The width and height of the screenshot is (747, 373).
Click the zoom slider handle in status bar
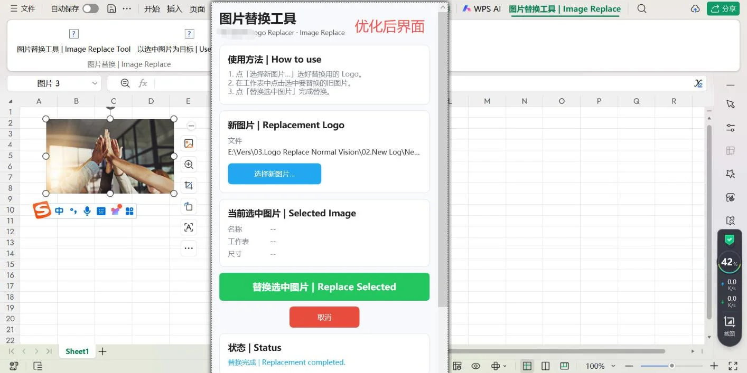pyautogui.click(x=671, y=366)
